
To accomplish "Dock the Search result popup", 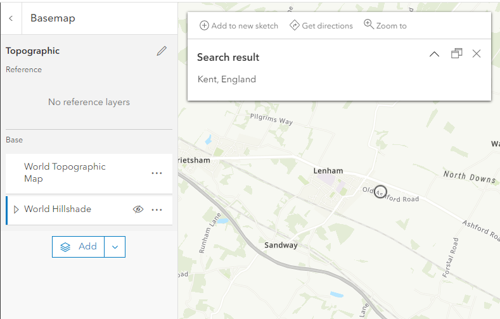I will point(456,54).
